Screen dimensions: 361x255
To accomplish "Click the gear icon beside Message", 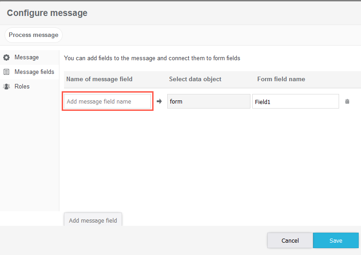I will click(x=6, y=57).
